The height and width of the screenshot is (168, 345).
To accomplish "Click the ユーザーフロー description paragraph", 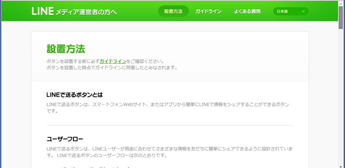I will pos(170,152).
